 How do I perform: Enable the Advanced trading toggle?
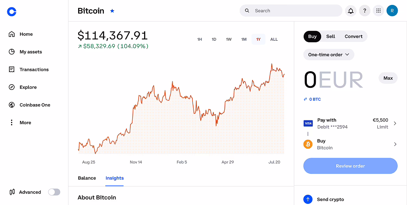[x=54, y=192]
